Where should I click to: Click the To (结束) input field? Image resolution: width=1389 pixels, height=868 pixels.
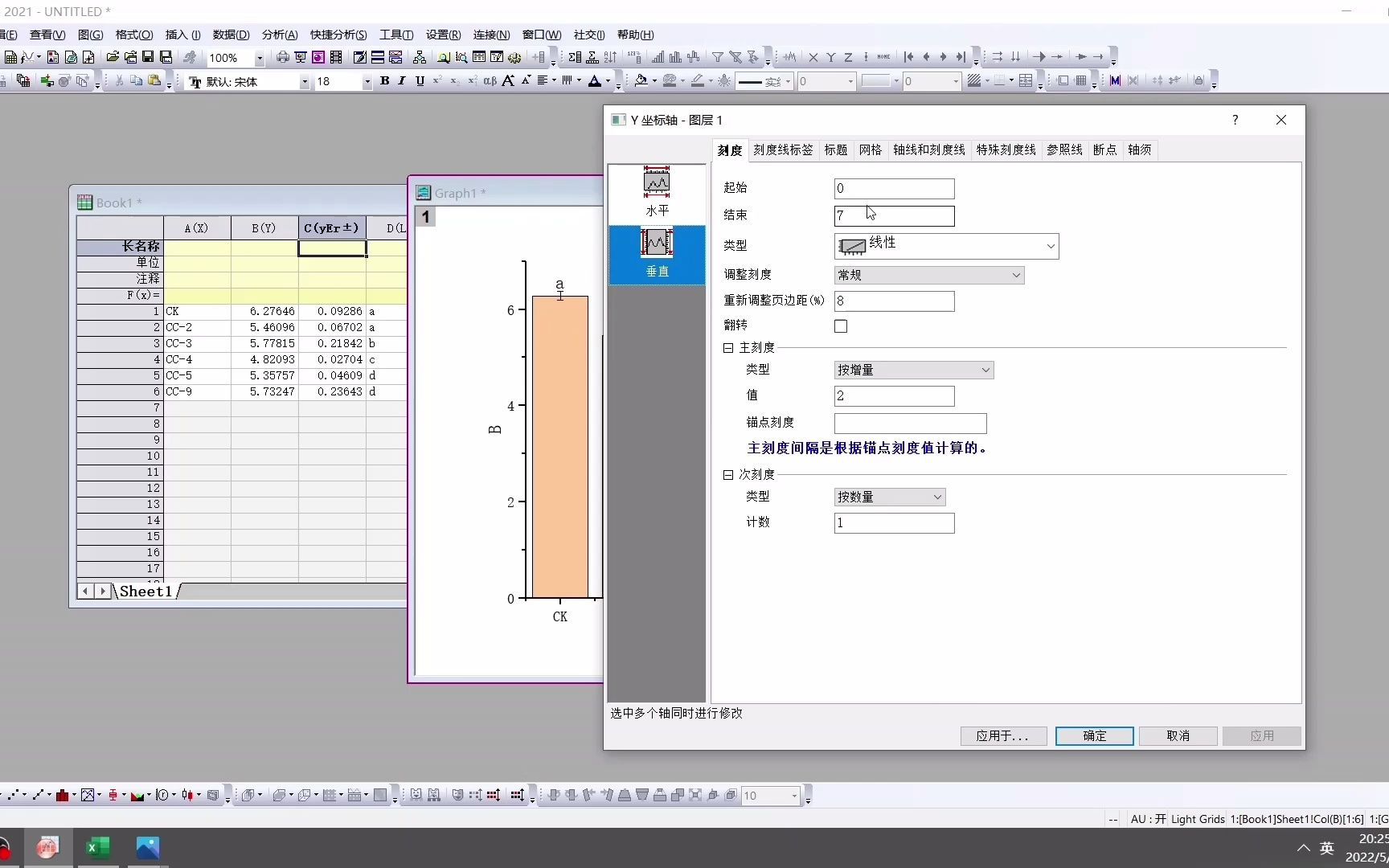895,216
